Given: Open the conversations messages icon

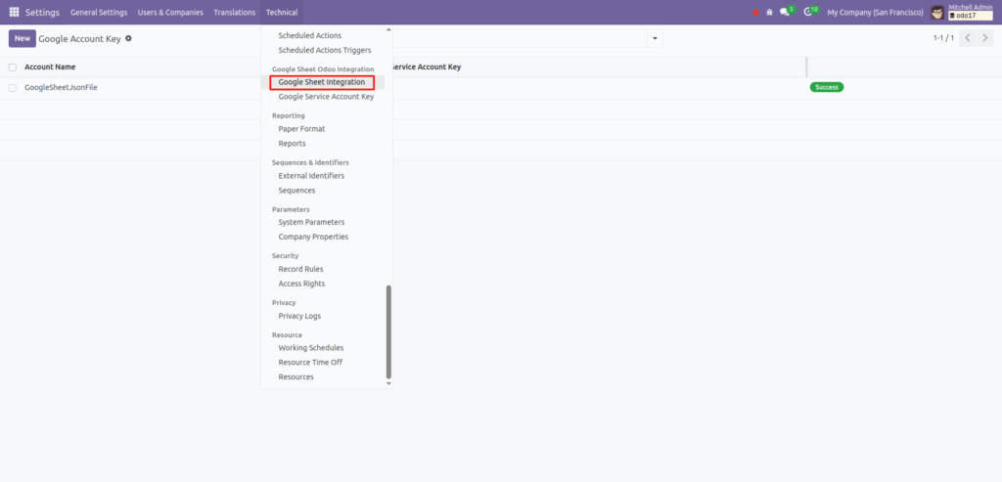Looking at the screenshot, I should pos(786,12).
